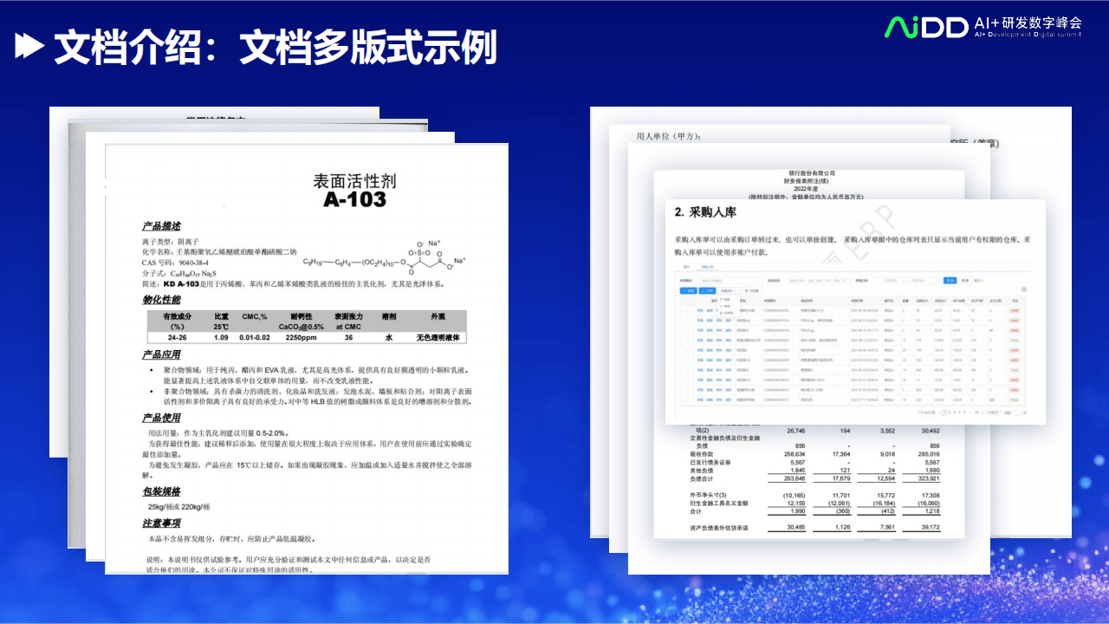
Task: Click the ERP purchase-order table screenshot
Action: point(852,341)
